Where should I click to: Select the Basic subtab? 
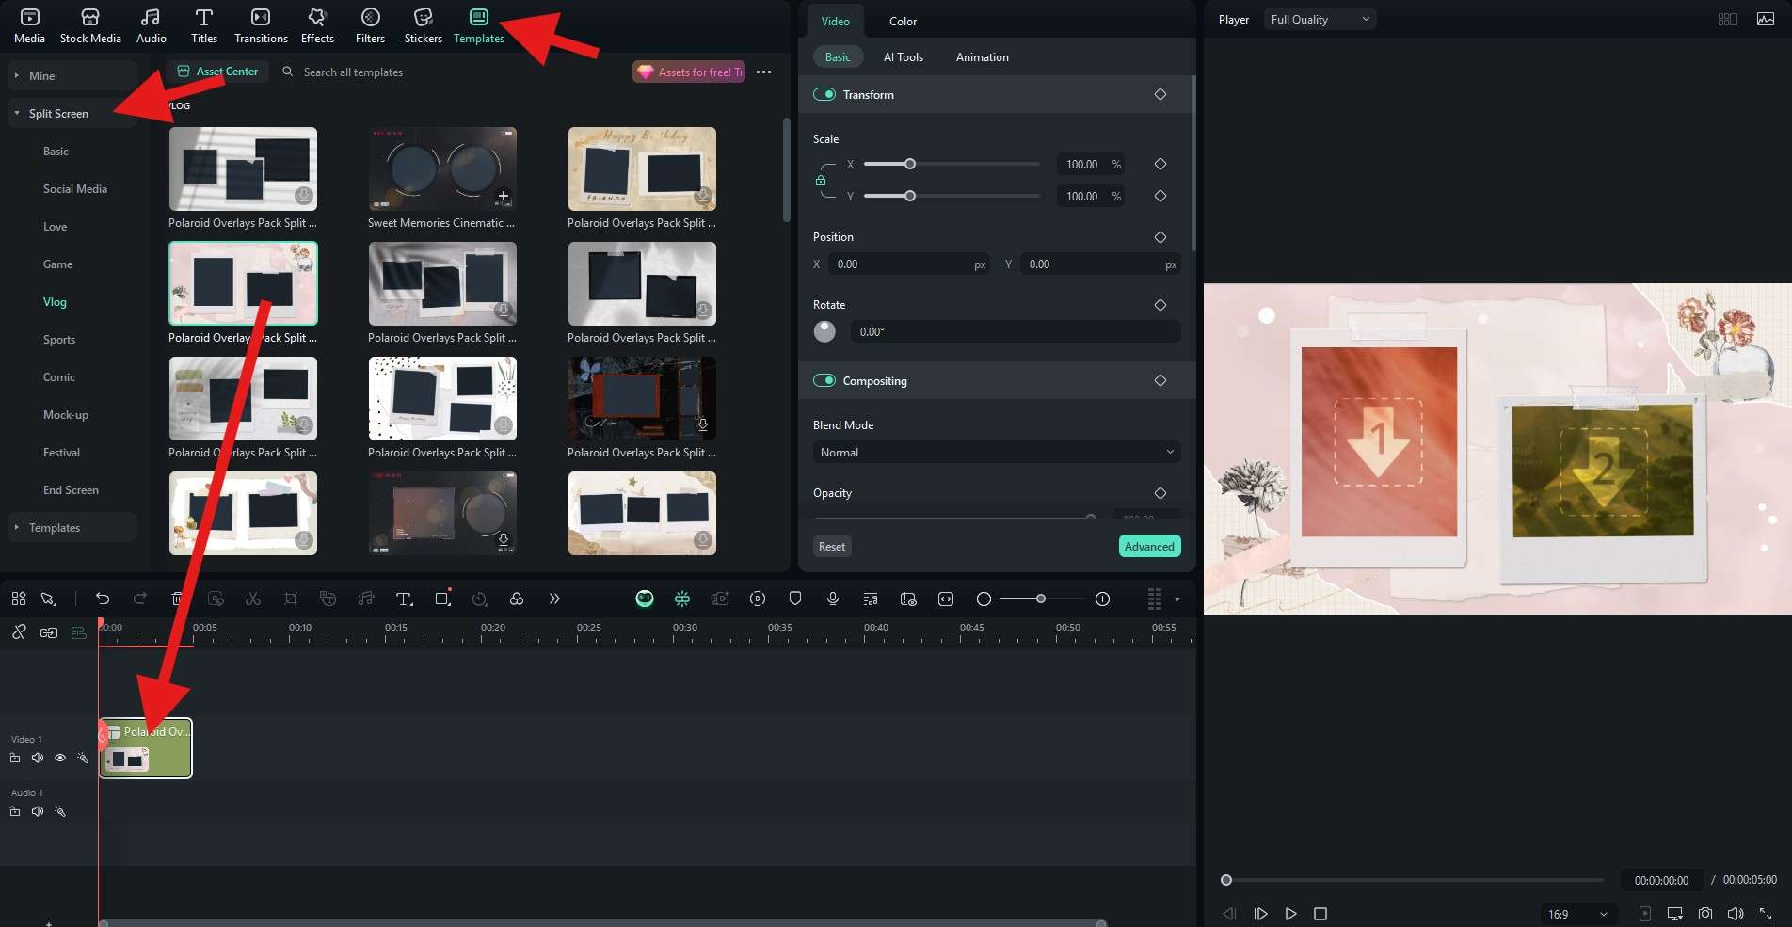pos(838,56)
